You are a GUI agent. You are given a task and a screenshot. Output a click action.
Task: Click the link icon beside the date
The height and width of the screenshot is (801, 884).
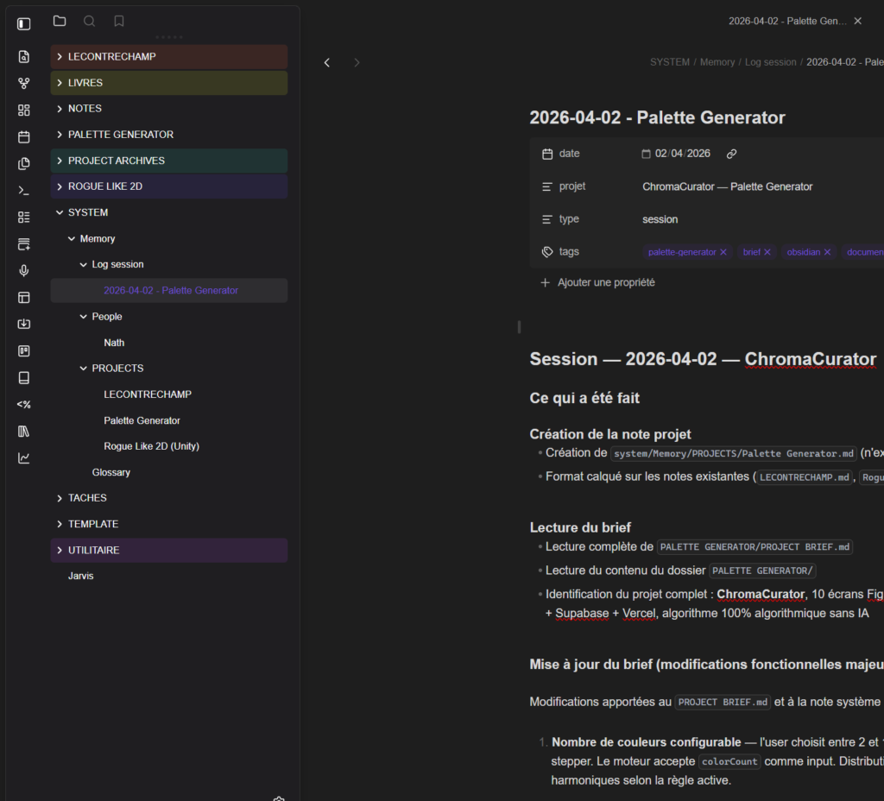[x=731, y=154]
